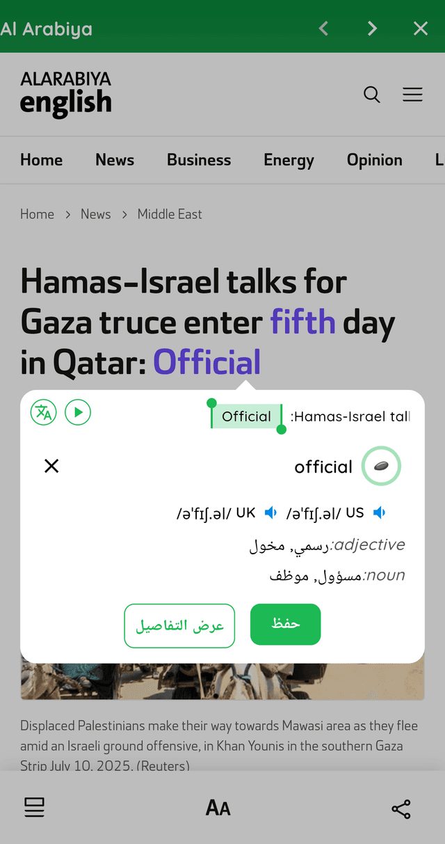Tap the highlighted word 'fifth' in the headline
This screenshot has height=844, width=445.
302,322
